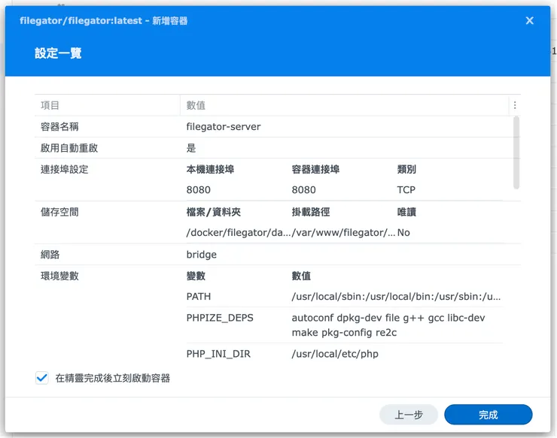Select the filegator-server value
557x438 pixels.
[x=224, y=127]
